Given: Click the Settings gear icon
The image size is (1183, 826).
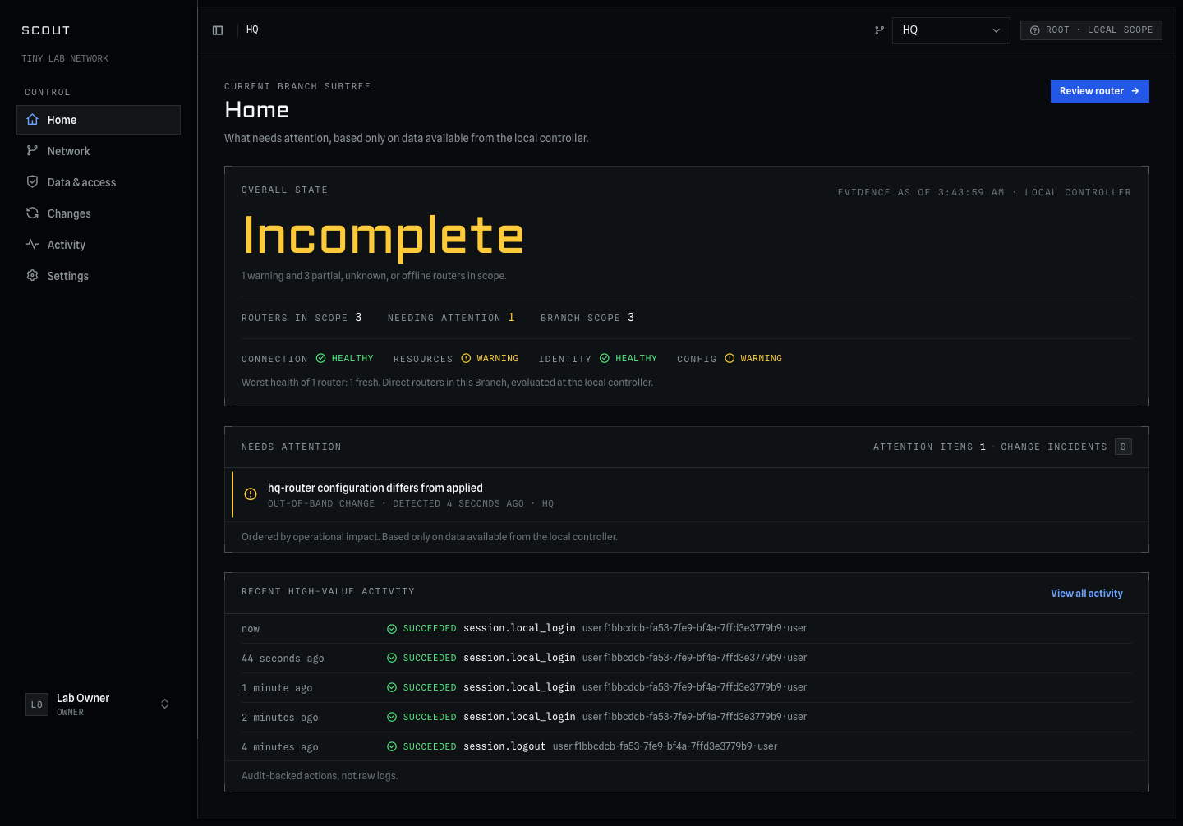Looking at the screenshot, I should (x=32, y=275).
